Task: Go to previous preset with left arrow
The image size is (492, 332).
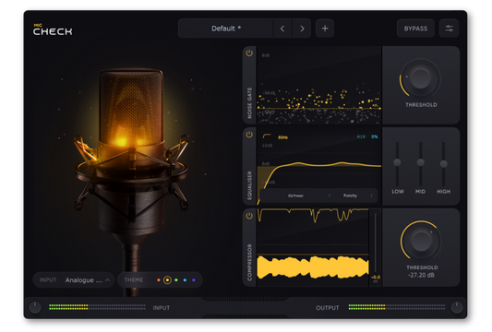Action: pyautogui.click(x=282, y=29)
